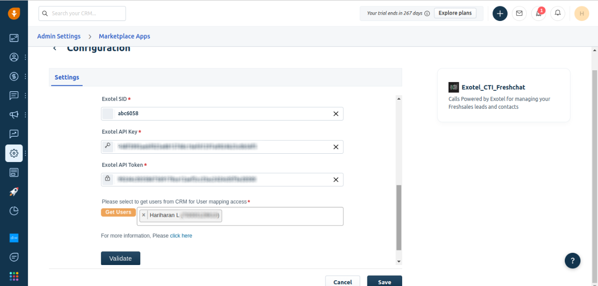The height and width of the screenshot is (286, 598).
Task: Open the bell notifications icon
Action: point(558,14)
